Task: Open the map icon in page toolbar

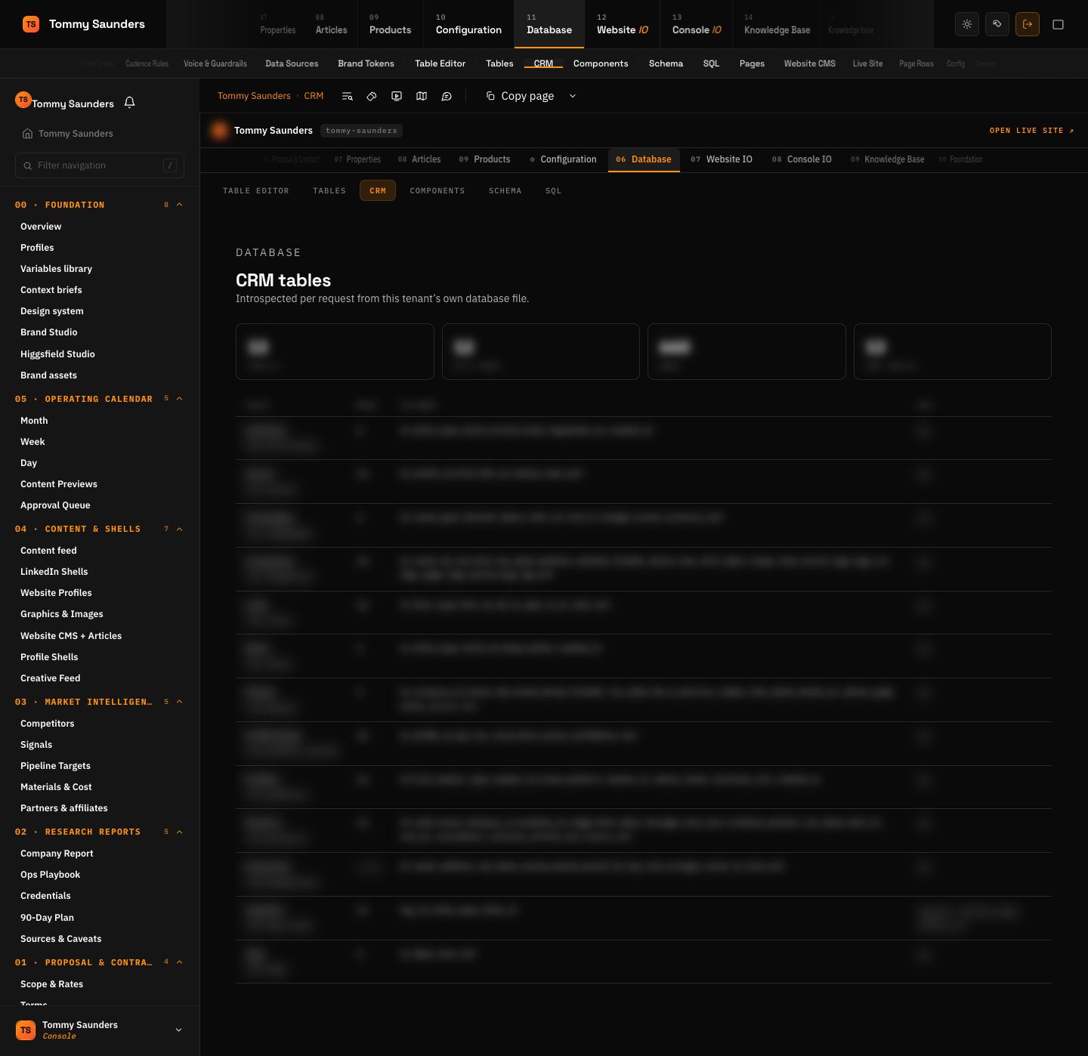Action: pos(422,96)
